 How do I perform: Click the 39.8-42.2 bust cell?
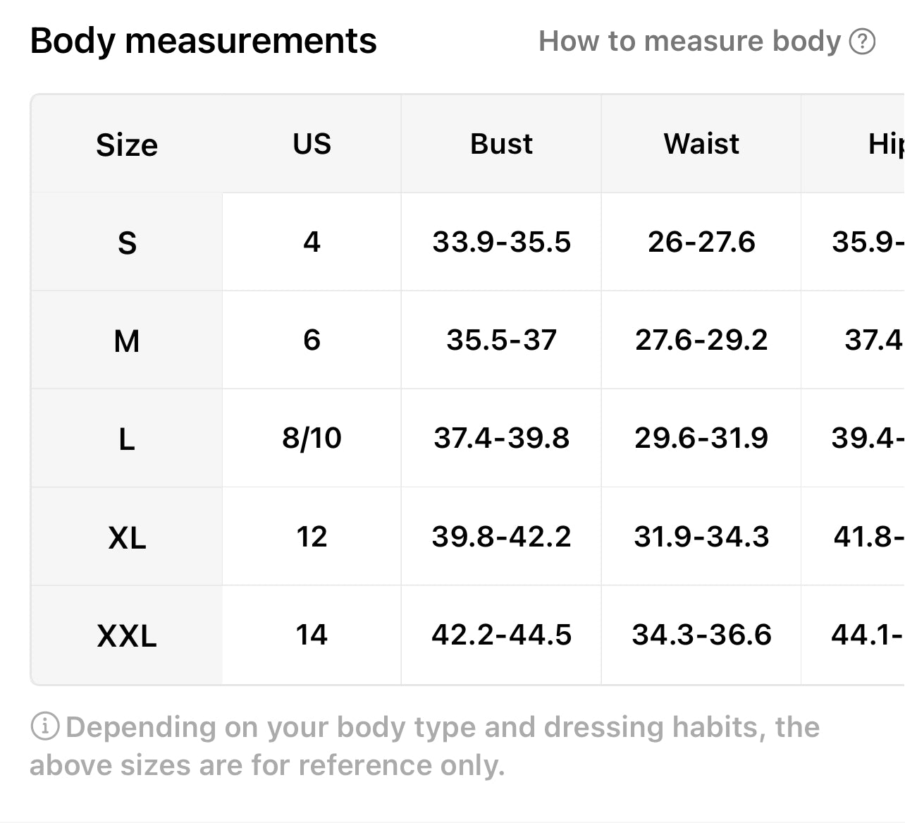[x=501, y=537]
